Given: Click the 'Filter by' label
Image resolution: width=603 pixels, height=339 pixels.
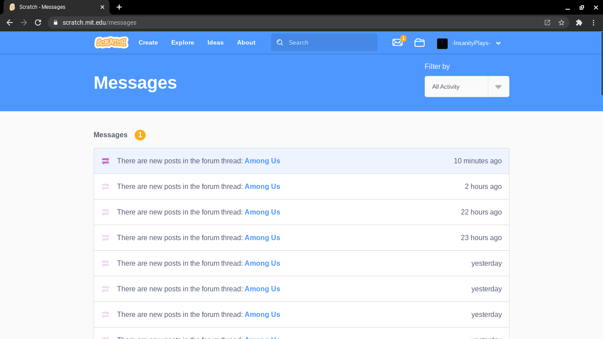Looking at the screenshot, I should click(437, 67).
